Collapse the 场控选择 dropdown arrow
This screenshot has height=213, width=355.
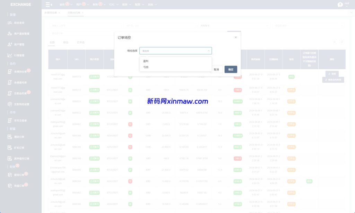click(x=208, y=51)
